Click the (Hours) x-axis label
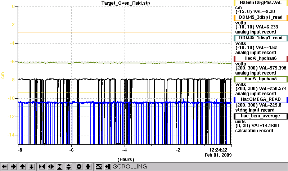 tap(126, 159)
